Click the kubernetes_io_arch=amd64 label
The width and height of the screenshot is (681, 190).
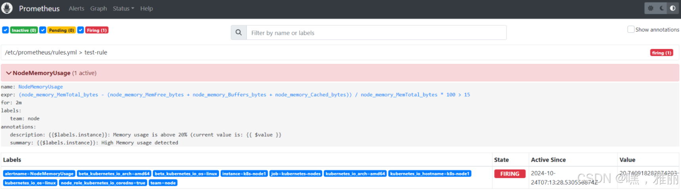355,173
